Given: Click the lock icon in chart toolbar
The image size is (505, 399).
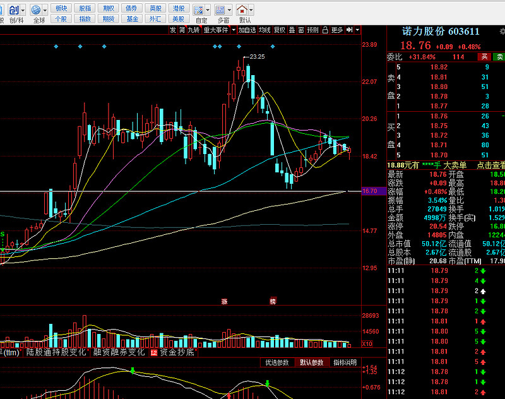Looking at the screenshot, I should 325,30.
